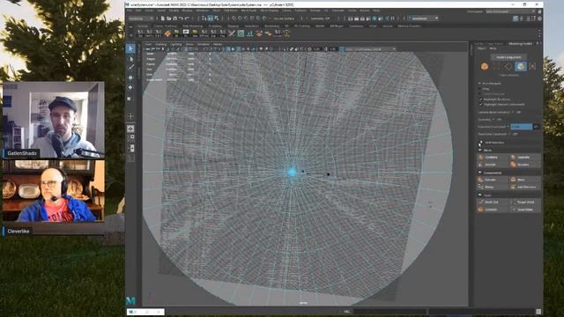
Task: Activate the Move tool in toolbox
Action: [x=130, y=77]
